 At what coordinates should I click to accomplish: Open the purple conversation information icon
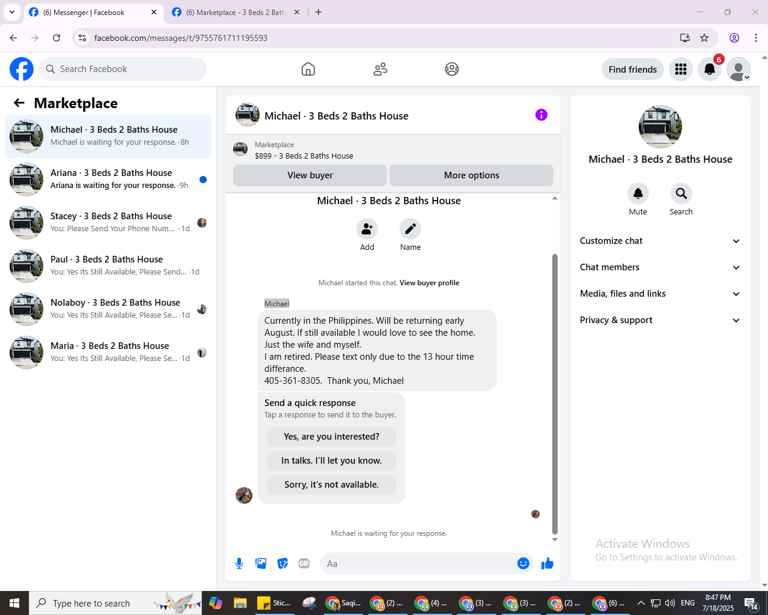pos(541,115)
